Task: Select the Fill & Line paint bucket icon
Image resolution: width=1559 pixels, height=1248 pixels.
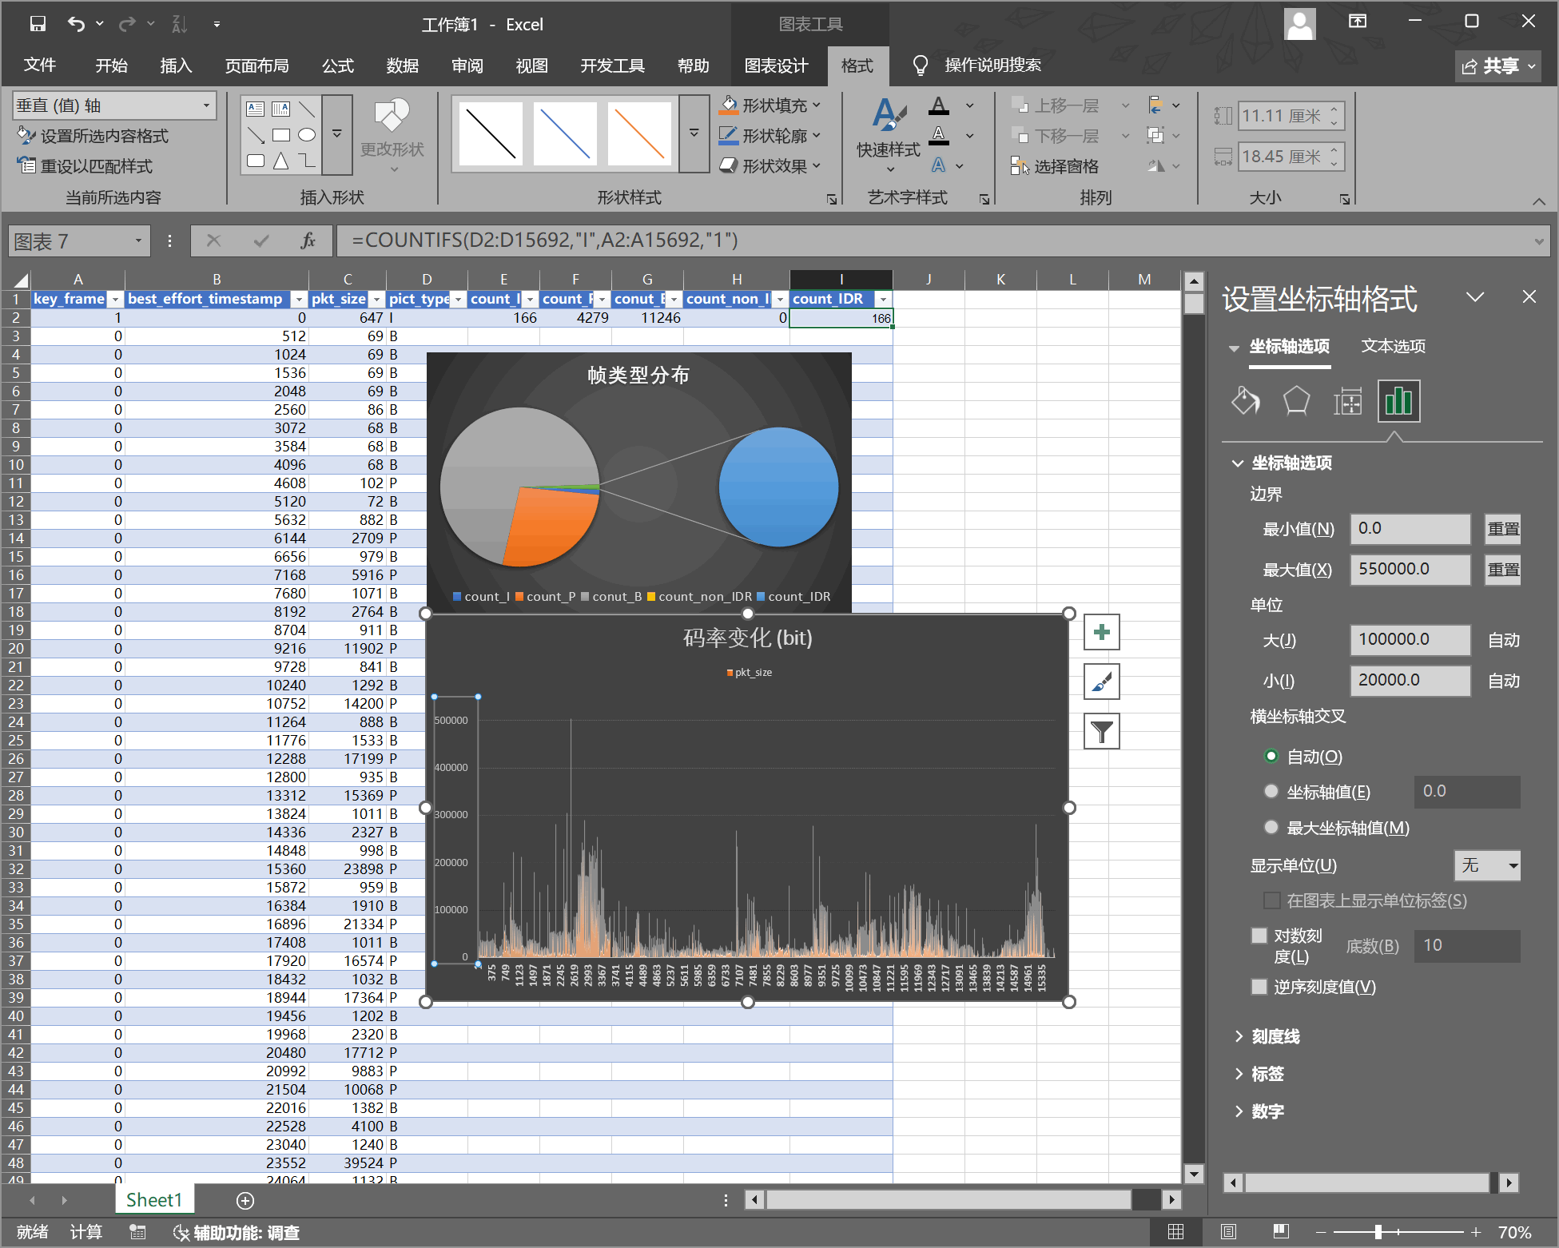Action: [1245, 401]
